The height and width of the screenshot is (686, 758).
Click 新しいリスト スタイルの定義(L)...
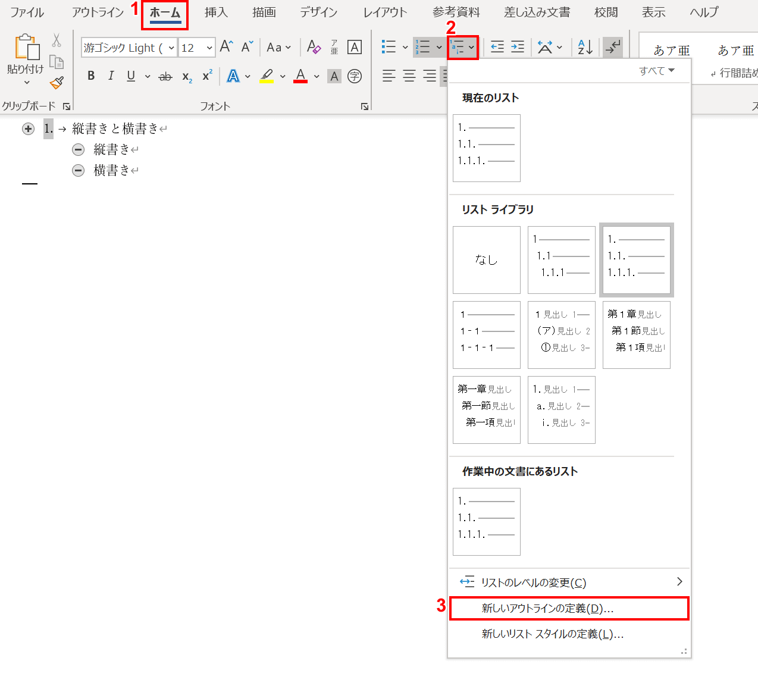[x=569, y=634]
